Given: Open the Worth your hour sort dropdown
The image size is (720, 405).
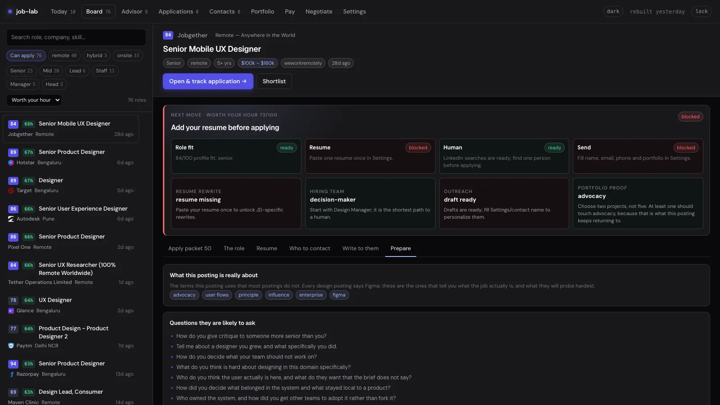Looking at the screenshot, I should (34, 100).
